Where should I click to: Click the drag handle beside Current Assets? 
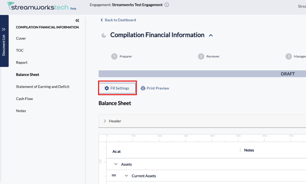tap(114, 175)
